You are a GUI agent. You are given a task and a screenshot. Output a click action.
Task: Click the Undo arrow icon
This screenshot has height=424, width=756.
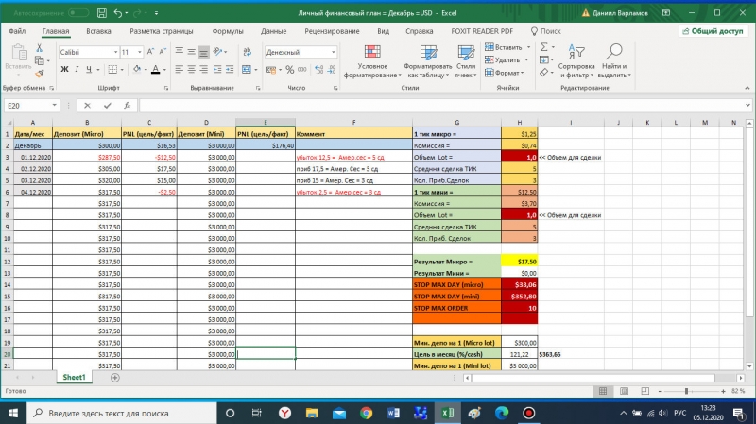(117, 13)
